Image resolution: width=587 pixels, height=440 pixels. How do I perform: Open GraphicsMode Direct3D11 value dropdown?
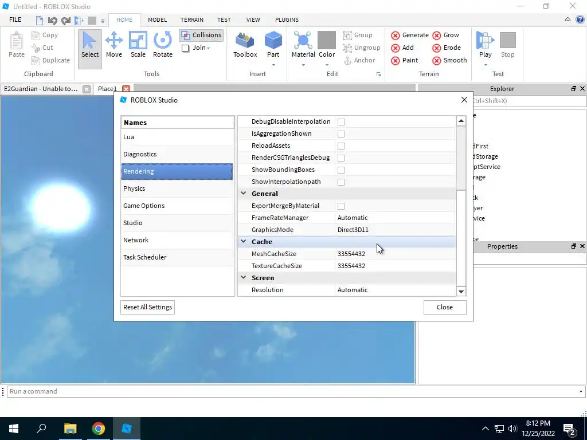[x=395, y=230]
